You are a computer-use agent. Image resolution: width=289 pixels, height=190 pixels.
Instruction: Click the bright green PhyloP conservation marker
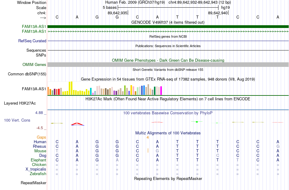[x=197, y=122]
